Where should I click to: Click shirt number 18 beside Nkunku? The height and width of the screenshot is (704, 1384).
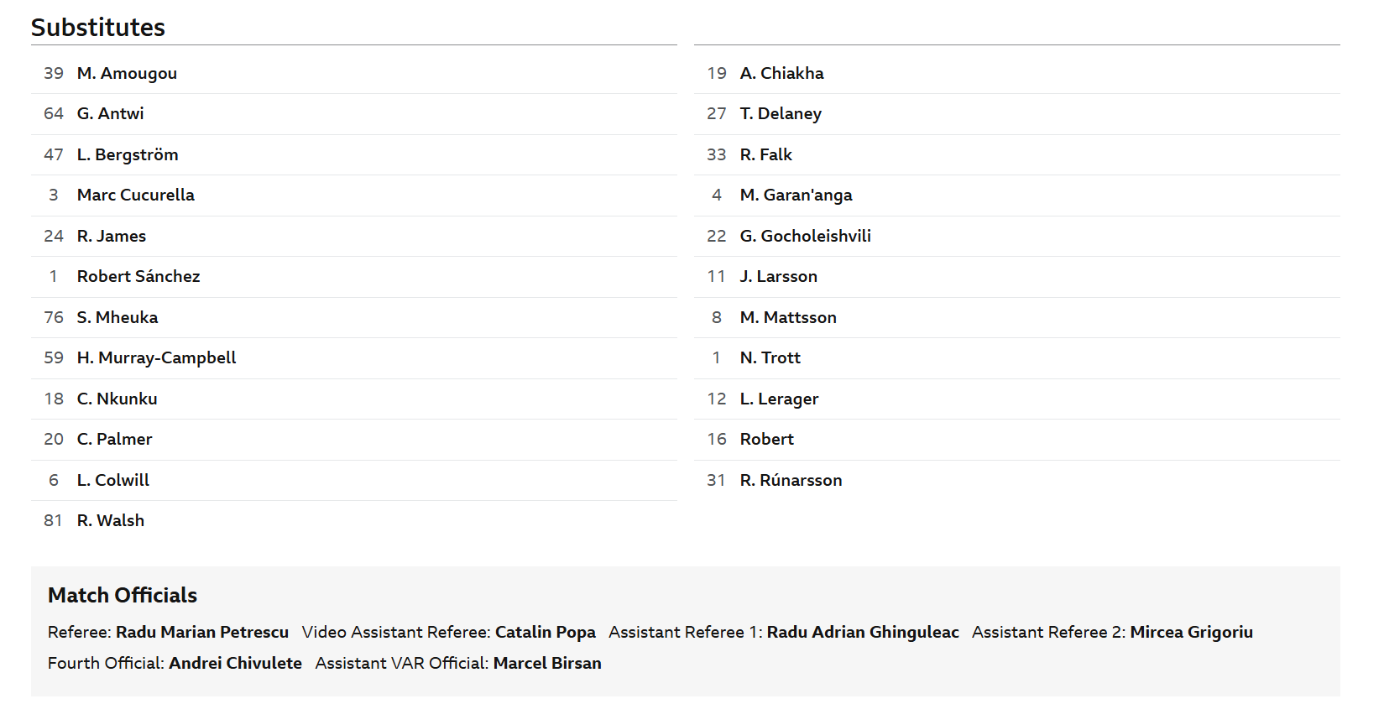click(x=54, y=399)
